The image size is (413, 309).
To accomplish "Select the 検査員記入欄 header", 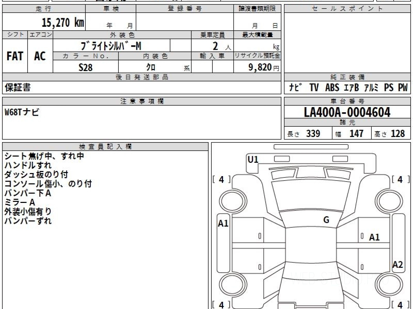I will point(105,147).
